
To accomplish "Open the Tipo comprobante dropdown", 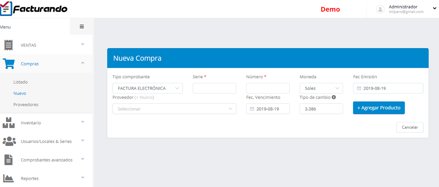I will (147, 88).
